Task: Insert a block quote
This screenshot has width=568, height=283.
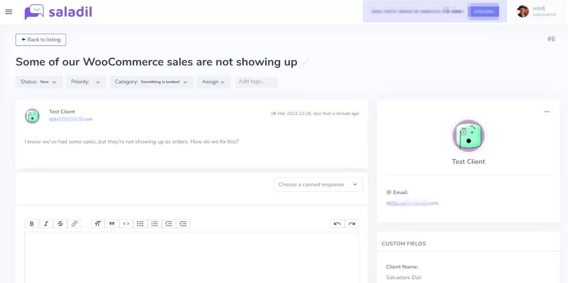Action: tap(112, 224)
